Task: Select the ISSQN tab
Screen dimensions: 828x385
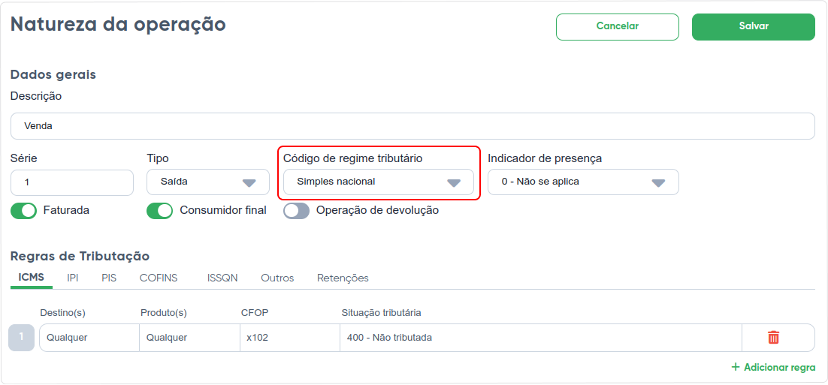Action: [222, 278]
